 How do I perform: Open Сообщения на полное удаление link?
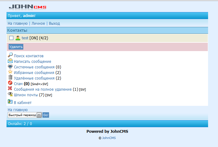(x=43, y=89)
